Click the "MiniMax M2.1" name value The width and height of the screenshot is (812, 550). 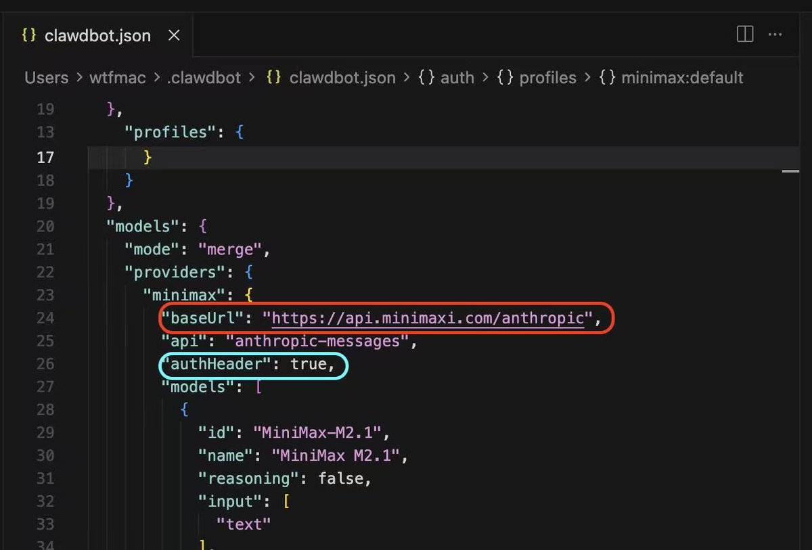pyautogui.click(x=336, y=456)
